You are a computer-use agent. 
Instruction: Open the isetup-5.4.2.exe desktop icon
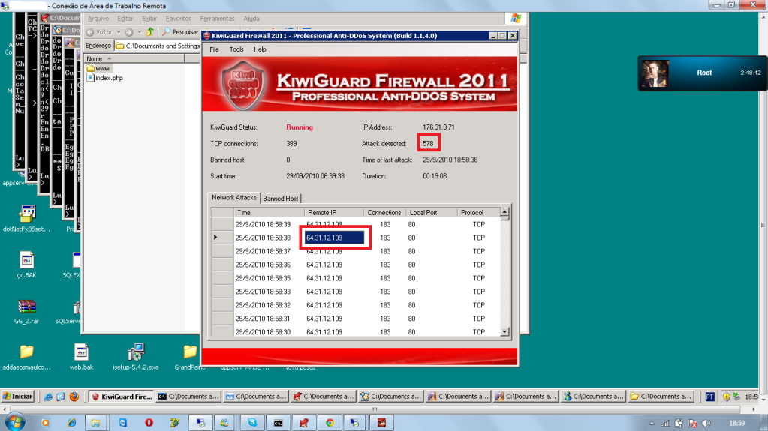point(135,352)
